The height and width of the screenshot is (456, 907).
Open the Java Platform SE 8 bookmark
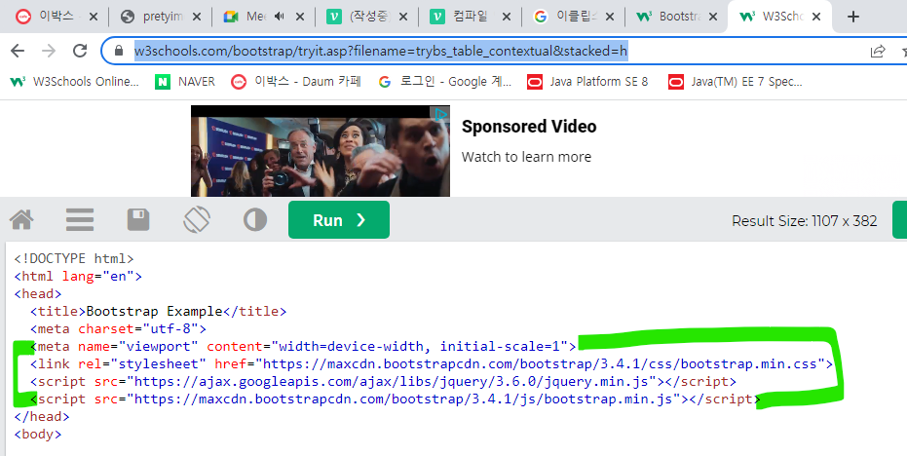[x=587, y=82]
